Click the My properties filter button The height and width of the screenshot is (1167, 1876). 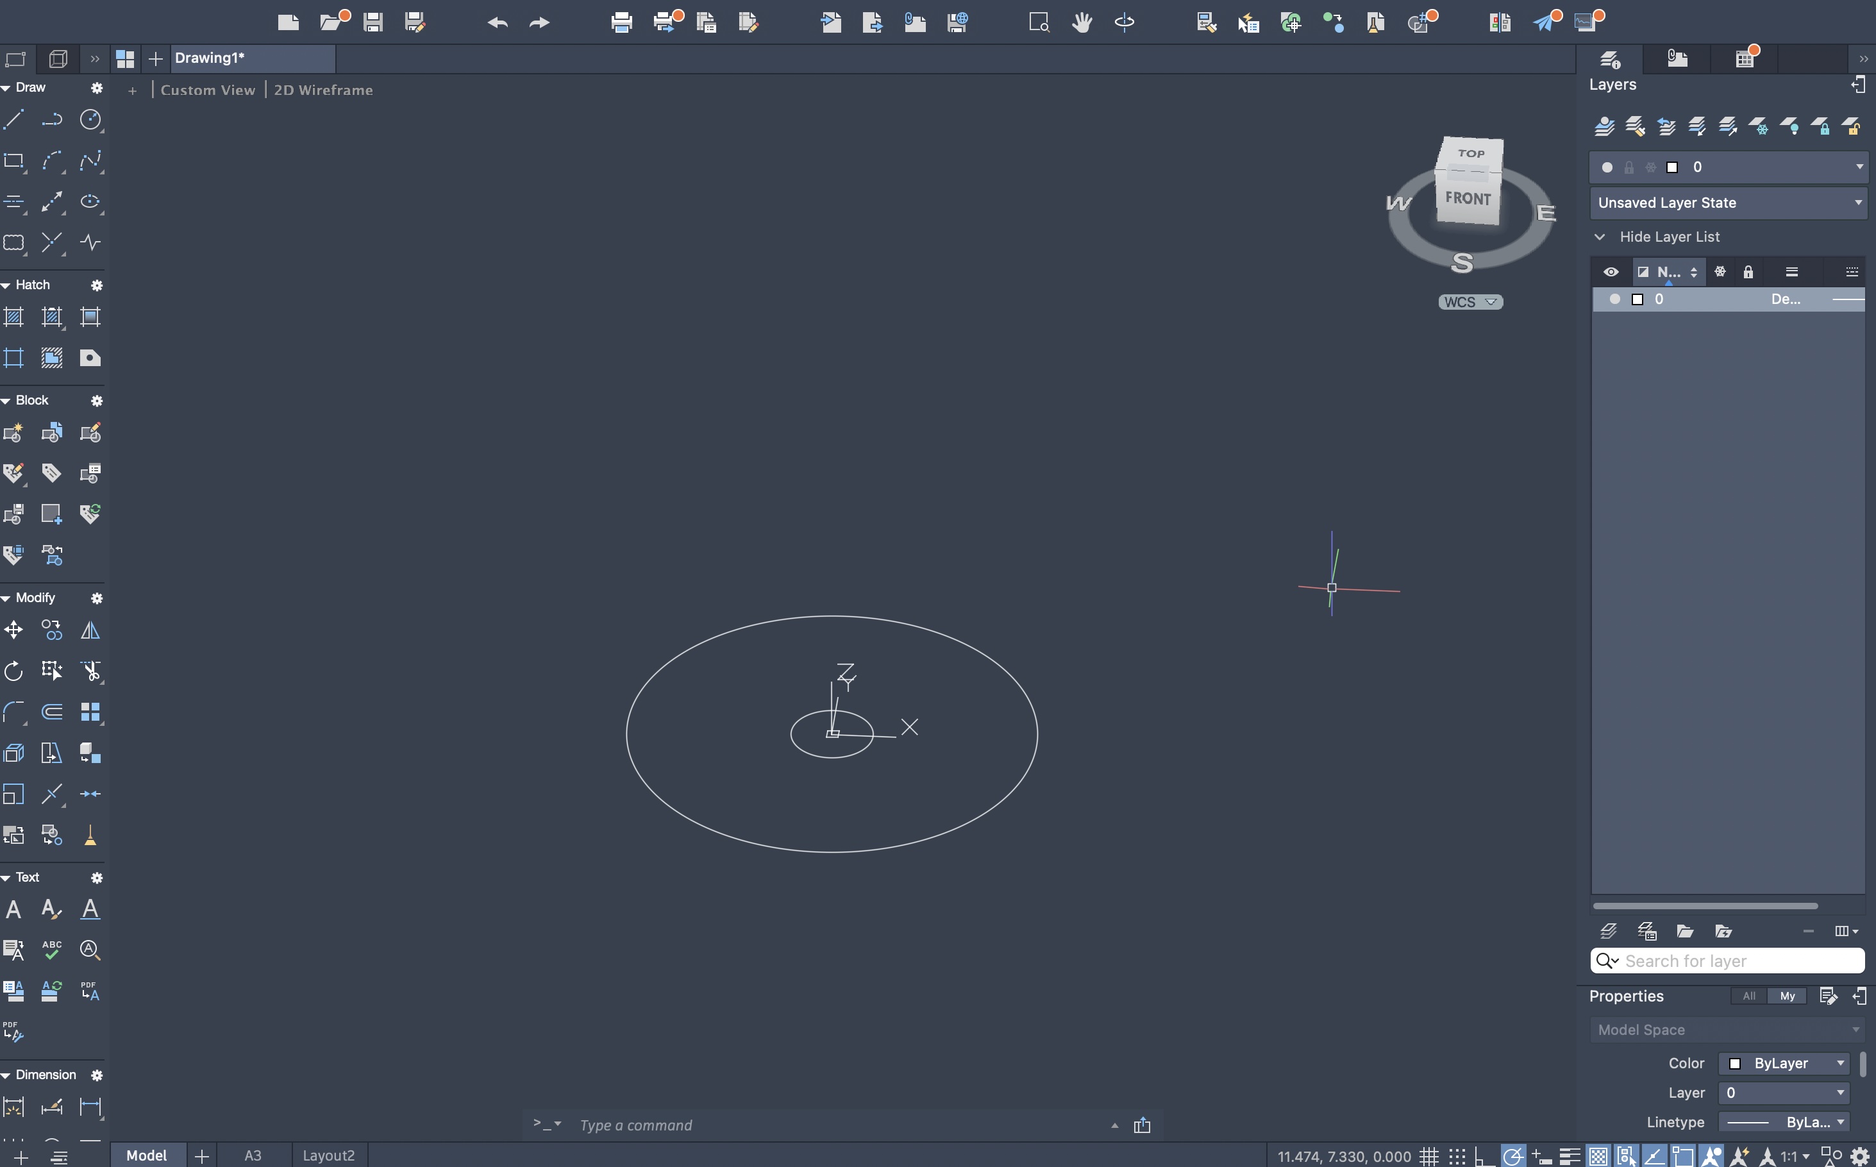tap(1788, 996)
